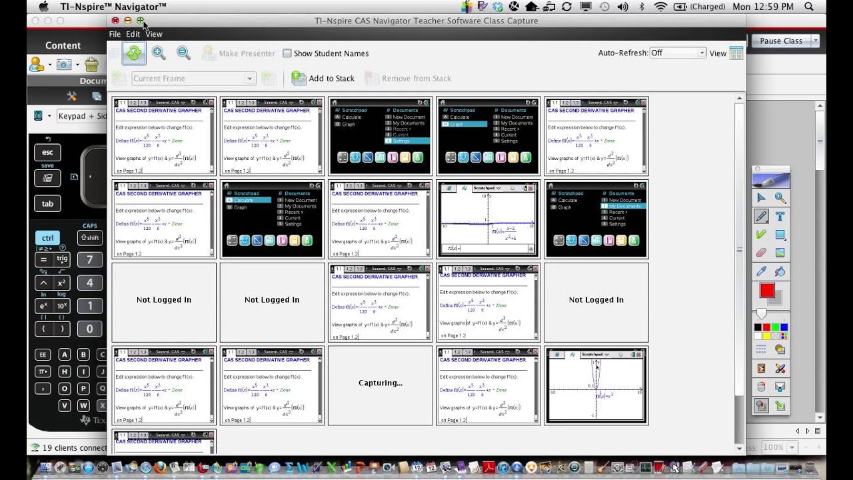853x480 pixels.
Task: Select the pointer arrow tool in palette
Action: pyautogui.click(x=761, y=197)
